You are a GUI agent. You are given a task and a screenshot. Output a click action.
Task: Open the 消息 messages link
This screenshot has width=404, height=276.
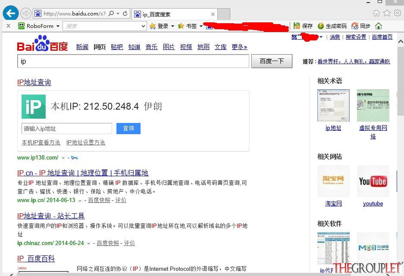coord(335,37)
